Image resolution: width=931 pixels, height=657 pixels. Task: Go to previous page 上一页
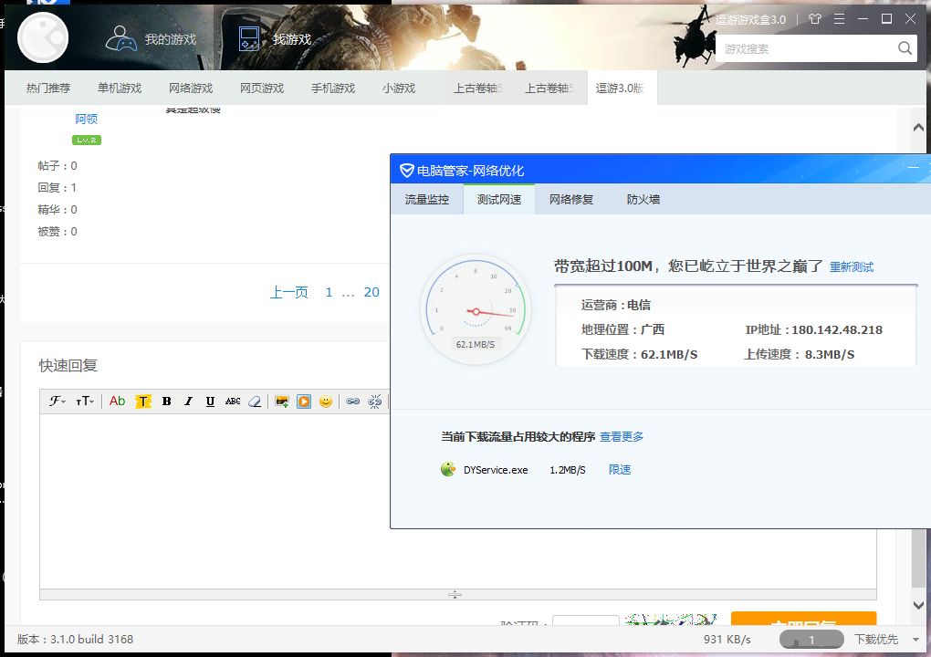[289, 292]
